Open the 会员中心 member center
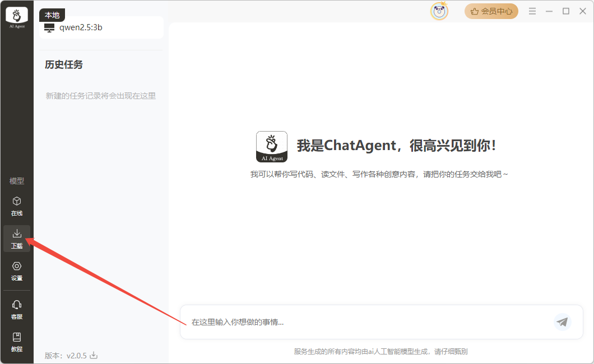The height and width of the screenshot is (364, 594). [491, 11]
